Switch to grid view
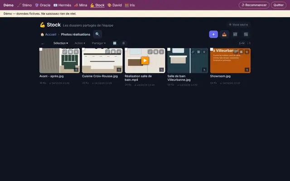 coord(115,43)
